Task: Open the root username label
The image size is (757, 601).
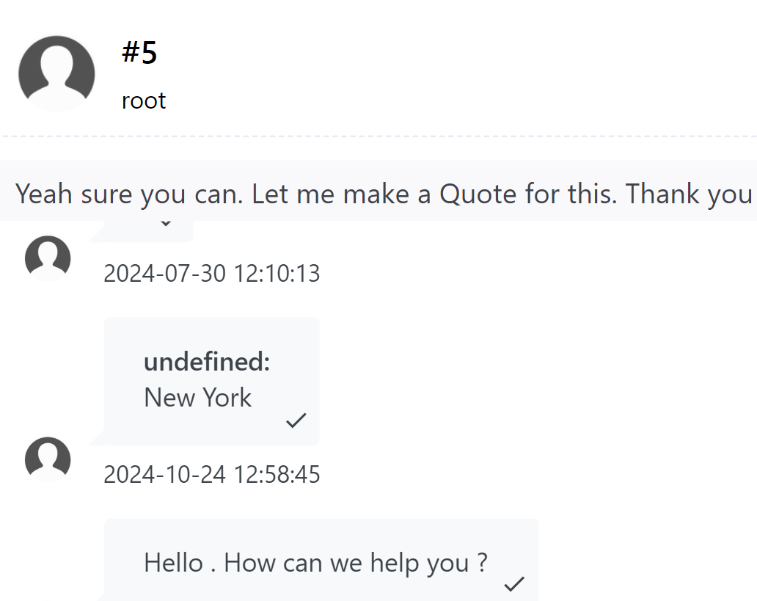Action: 144,101
